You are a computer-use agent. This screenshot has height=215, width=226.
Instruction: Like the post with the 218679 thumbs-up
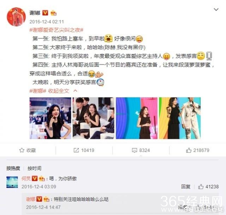pyautogui.click(x=189, y=150)
